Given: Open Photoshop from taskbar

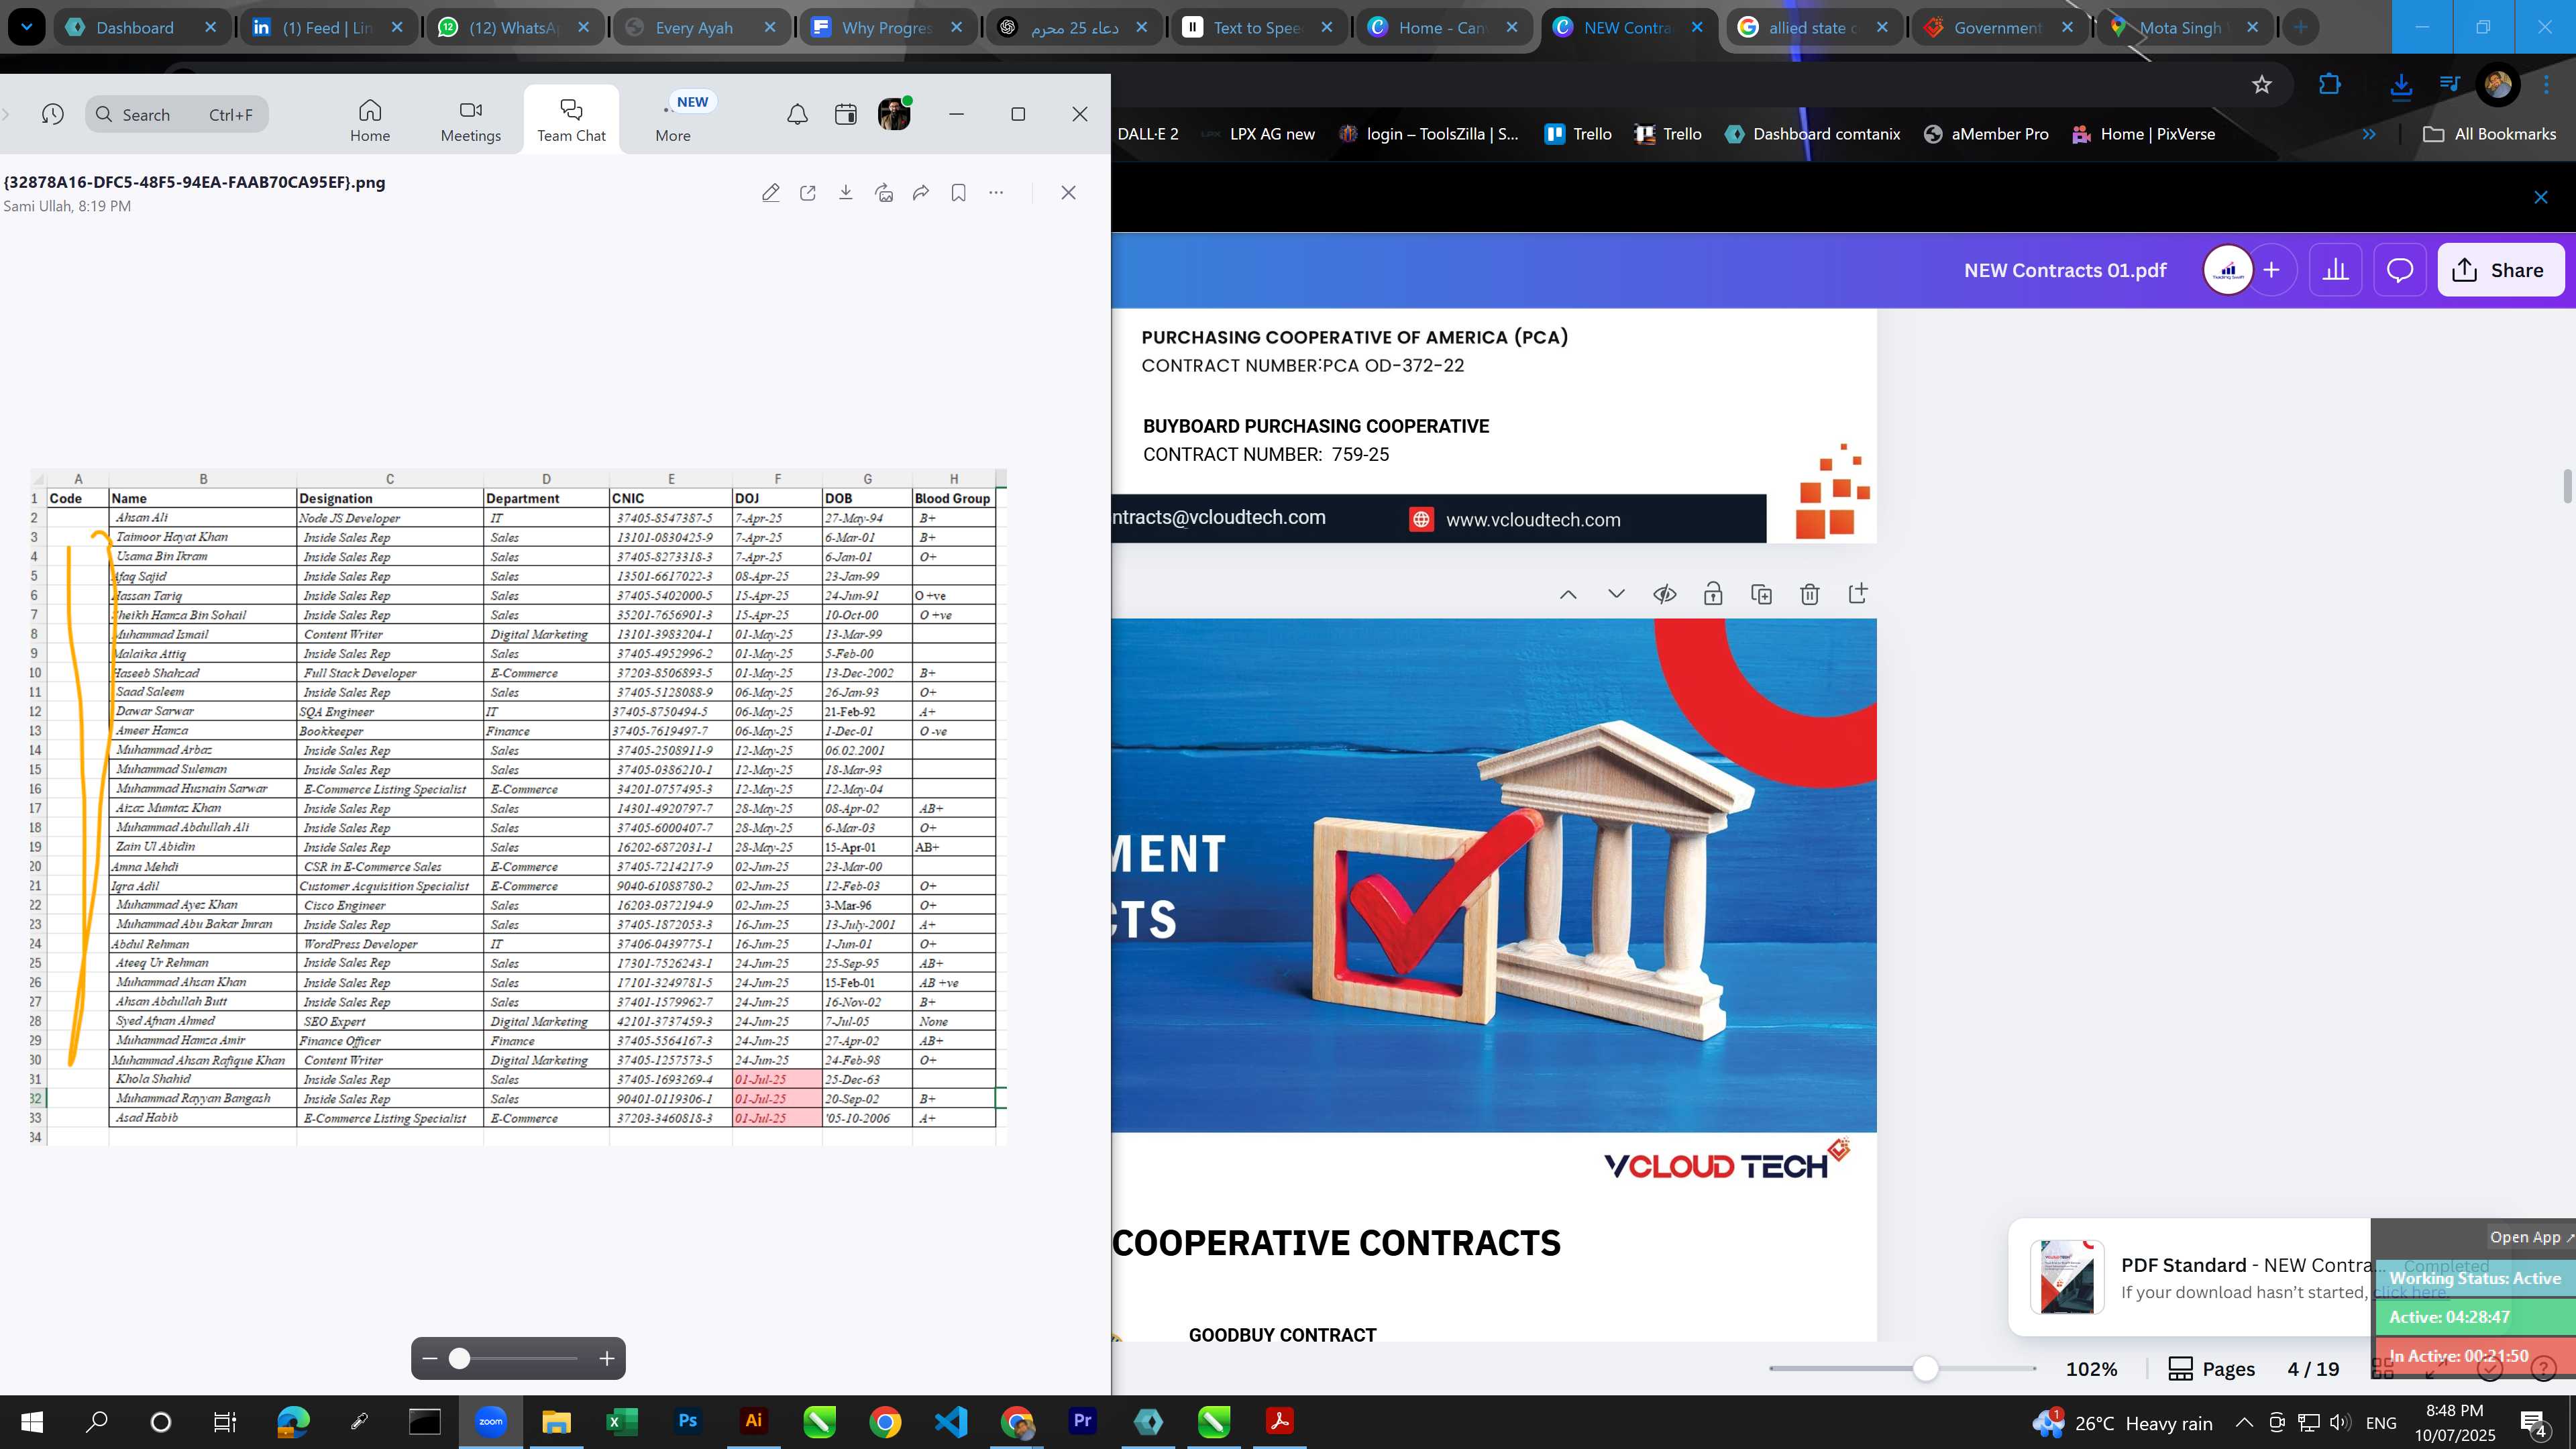Looking at the screenshot, I should click(x=688, y=1422).
